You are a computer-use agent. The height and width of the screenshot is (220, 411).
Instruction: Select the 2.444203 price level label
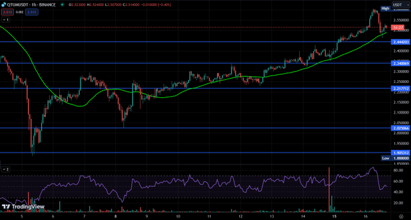tap(401, 42)
